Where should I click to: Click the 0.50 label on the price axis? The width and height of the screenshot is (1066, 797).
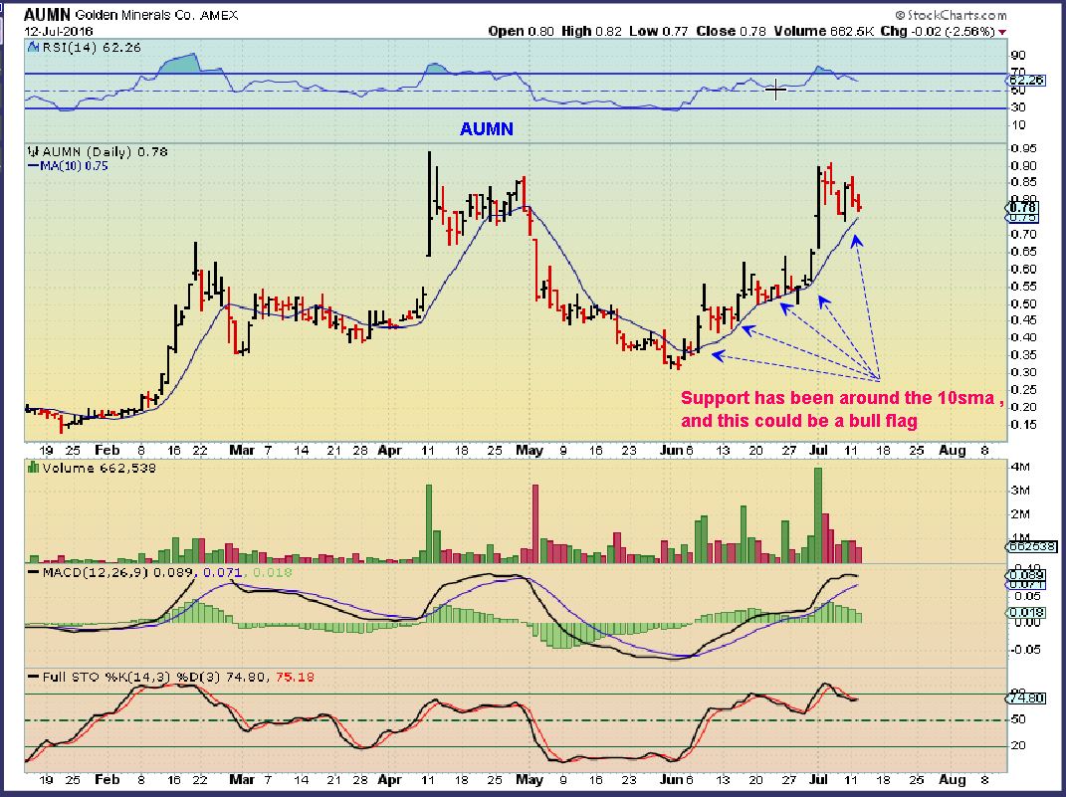[x=1023, y=303]
